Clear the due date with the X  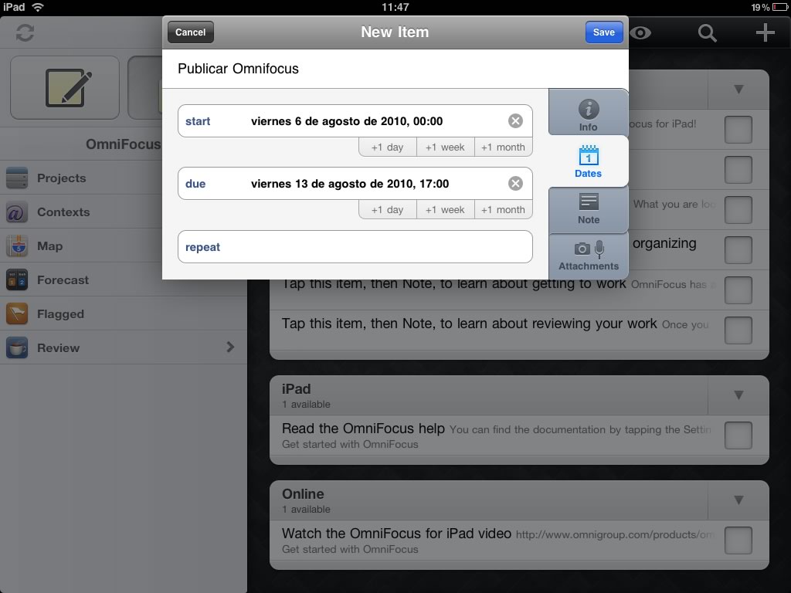515,184
